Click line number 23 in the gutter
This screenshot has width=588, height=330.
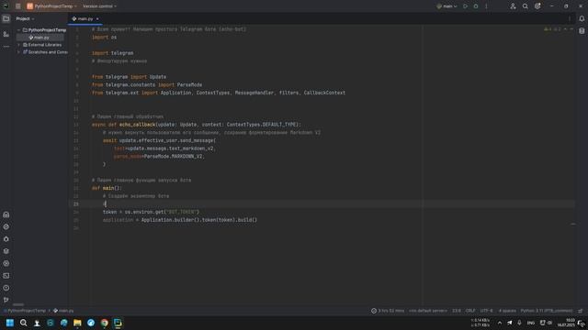click(x=76, y=203)
